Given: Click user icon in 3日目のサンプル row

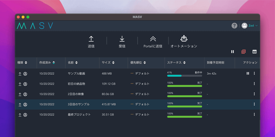Looking at the screenshot, I should tap(25, 104).
